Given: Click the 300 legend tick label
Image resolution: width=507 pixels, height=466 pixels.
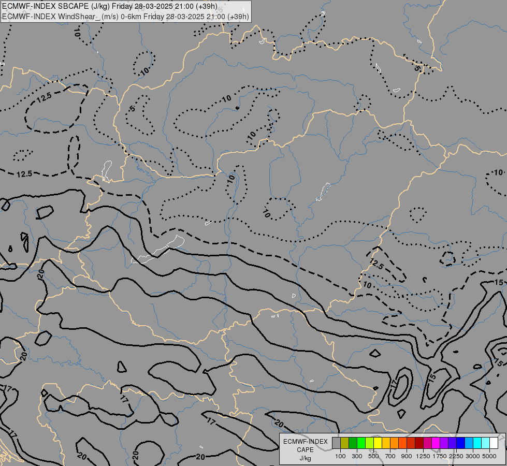Looking at the screenshot, I should click(357, 456).
